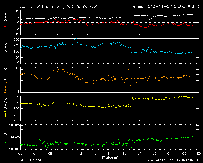Click the '200' tick on the Speed axis
The height and width of the screenshot is (163, 203).
(16, 120)
